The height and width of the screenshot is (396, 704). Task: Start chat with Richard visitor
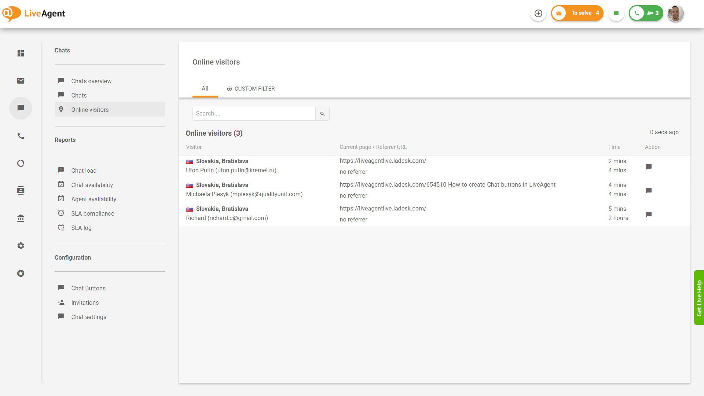pos(648,214)
